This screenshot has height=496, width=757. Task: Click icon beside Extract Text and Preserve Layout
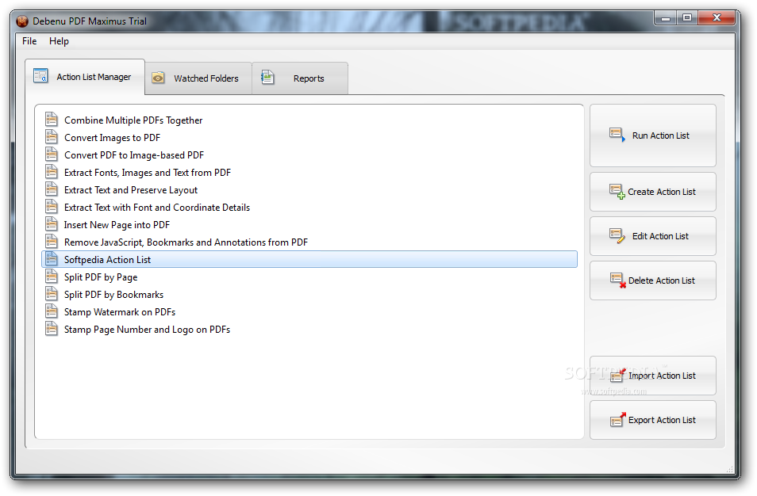pos(51,189)
